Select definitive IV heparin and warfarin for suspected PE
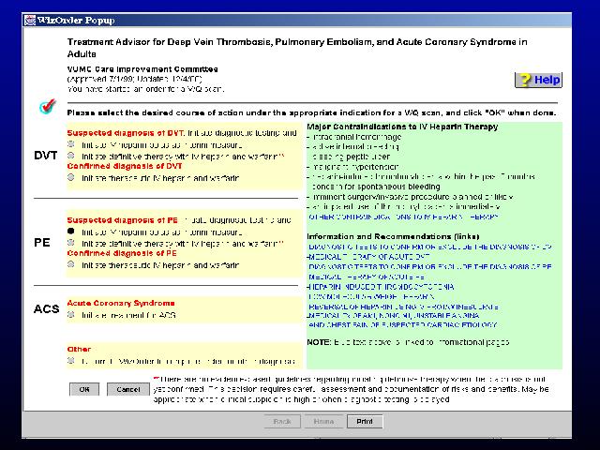The width and height of the screenshot is (600, 450). pyautogui.click(x=71, y=243)
